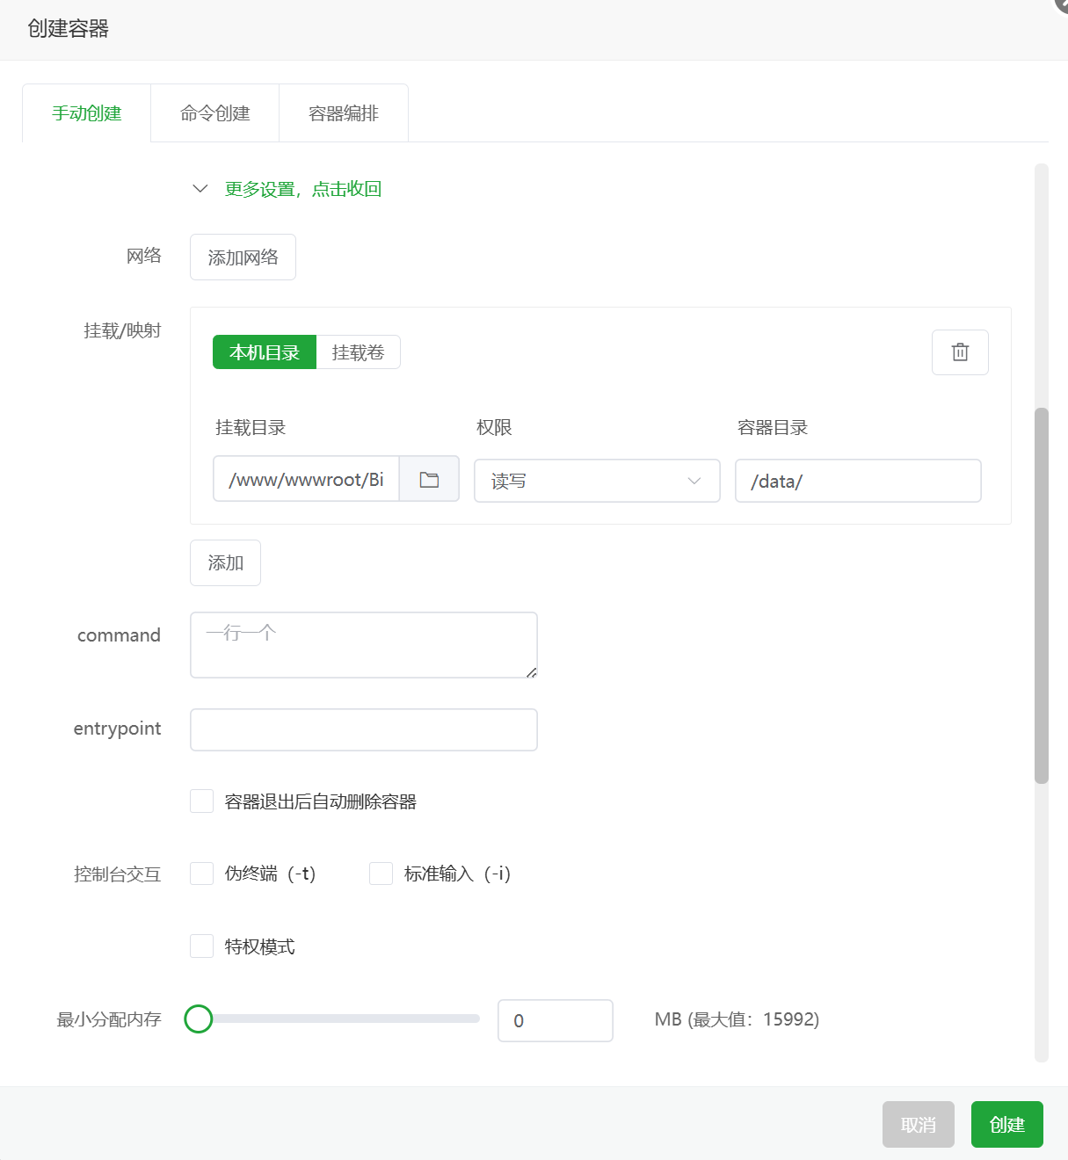This screenshot has height=1160, width=1068.
Task: Click the /www/wwwroot mount directory field
Action: click(x=306, y=480)
